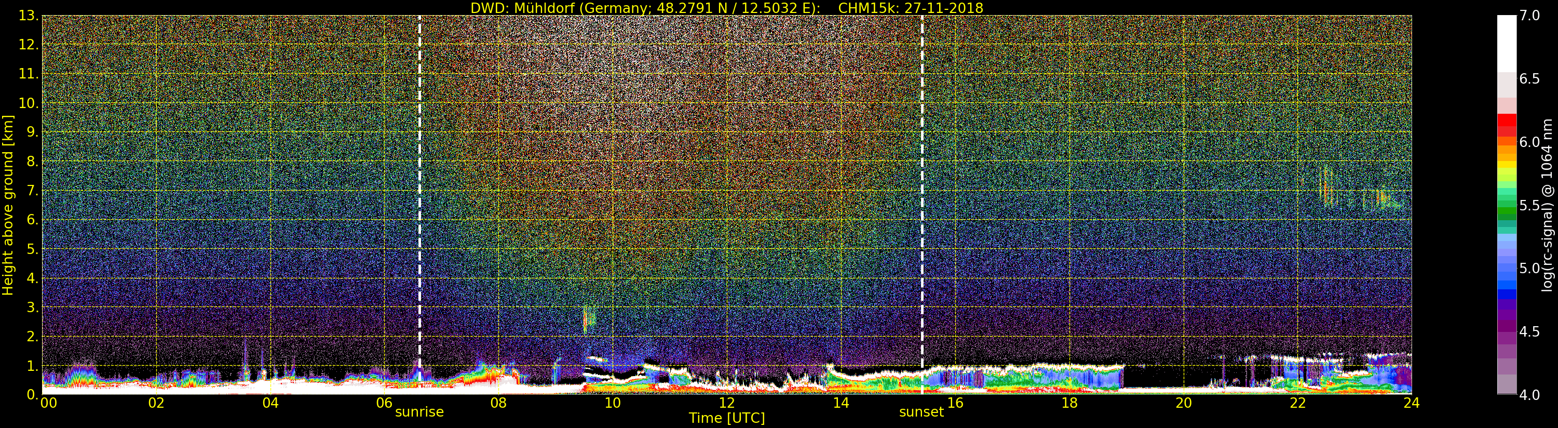This screenshot has width=1558, height=428.
Task: Click the 'CHM15k: 27-11-2018' title text
Action: click(x=910, y=8)
